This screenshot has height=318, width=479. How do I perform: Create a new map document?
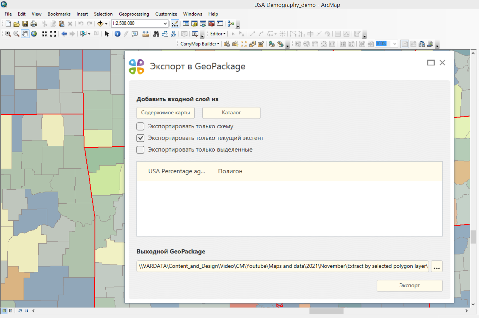click(8, 24)
